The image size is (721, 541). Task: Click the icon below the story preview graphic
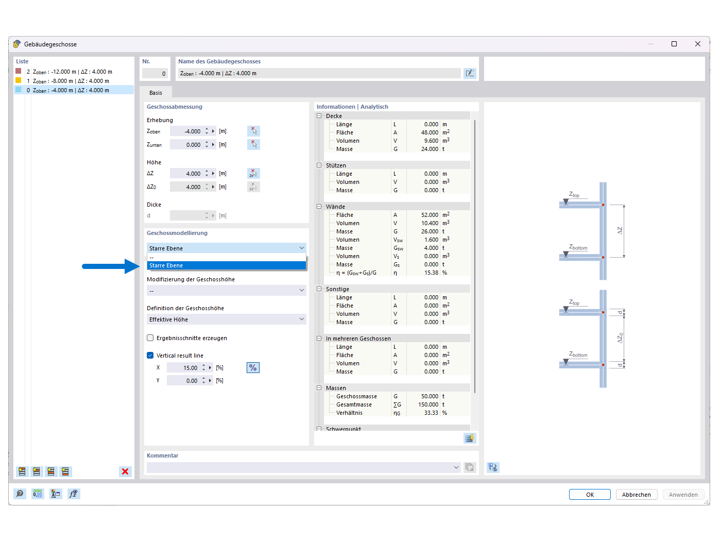tap(493, 467)
